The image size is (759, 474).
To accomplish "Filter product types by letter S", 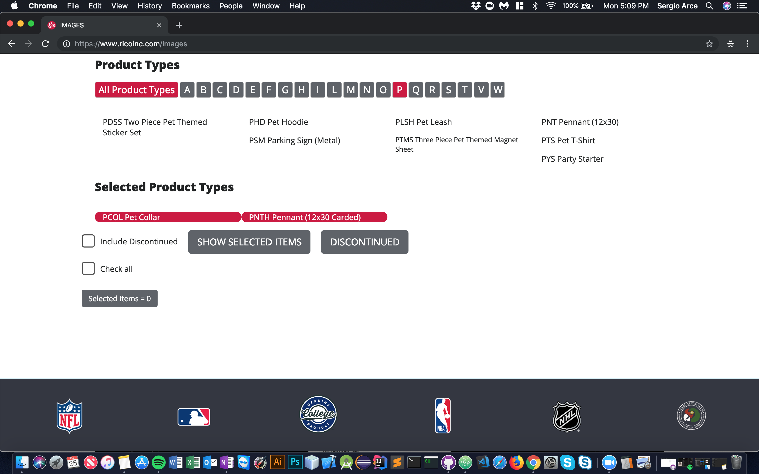I will [x=448, y=90].
